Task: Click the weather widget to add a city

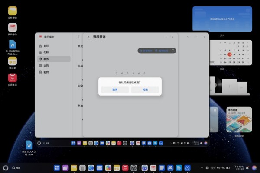Action: [222, 19]
